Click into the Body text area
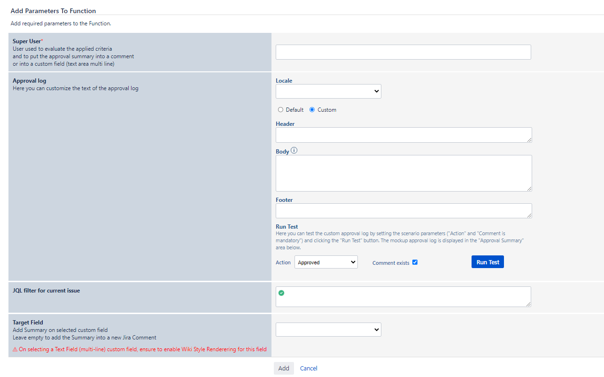This screenshot has height=377, width=604. pyautogui.click(x=403, y=173)
